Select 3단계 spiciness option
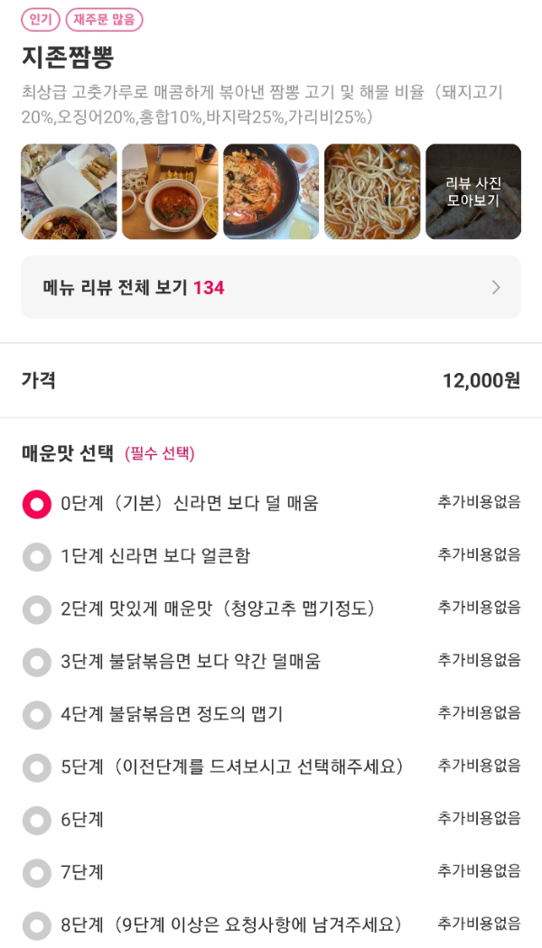The width and height of the screenshot is (542, 948). coord(39,663)
